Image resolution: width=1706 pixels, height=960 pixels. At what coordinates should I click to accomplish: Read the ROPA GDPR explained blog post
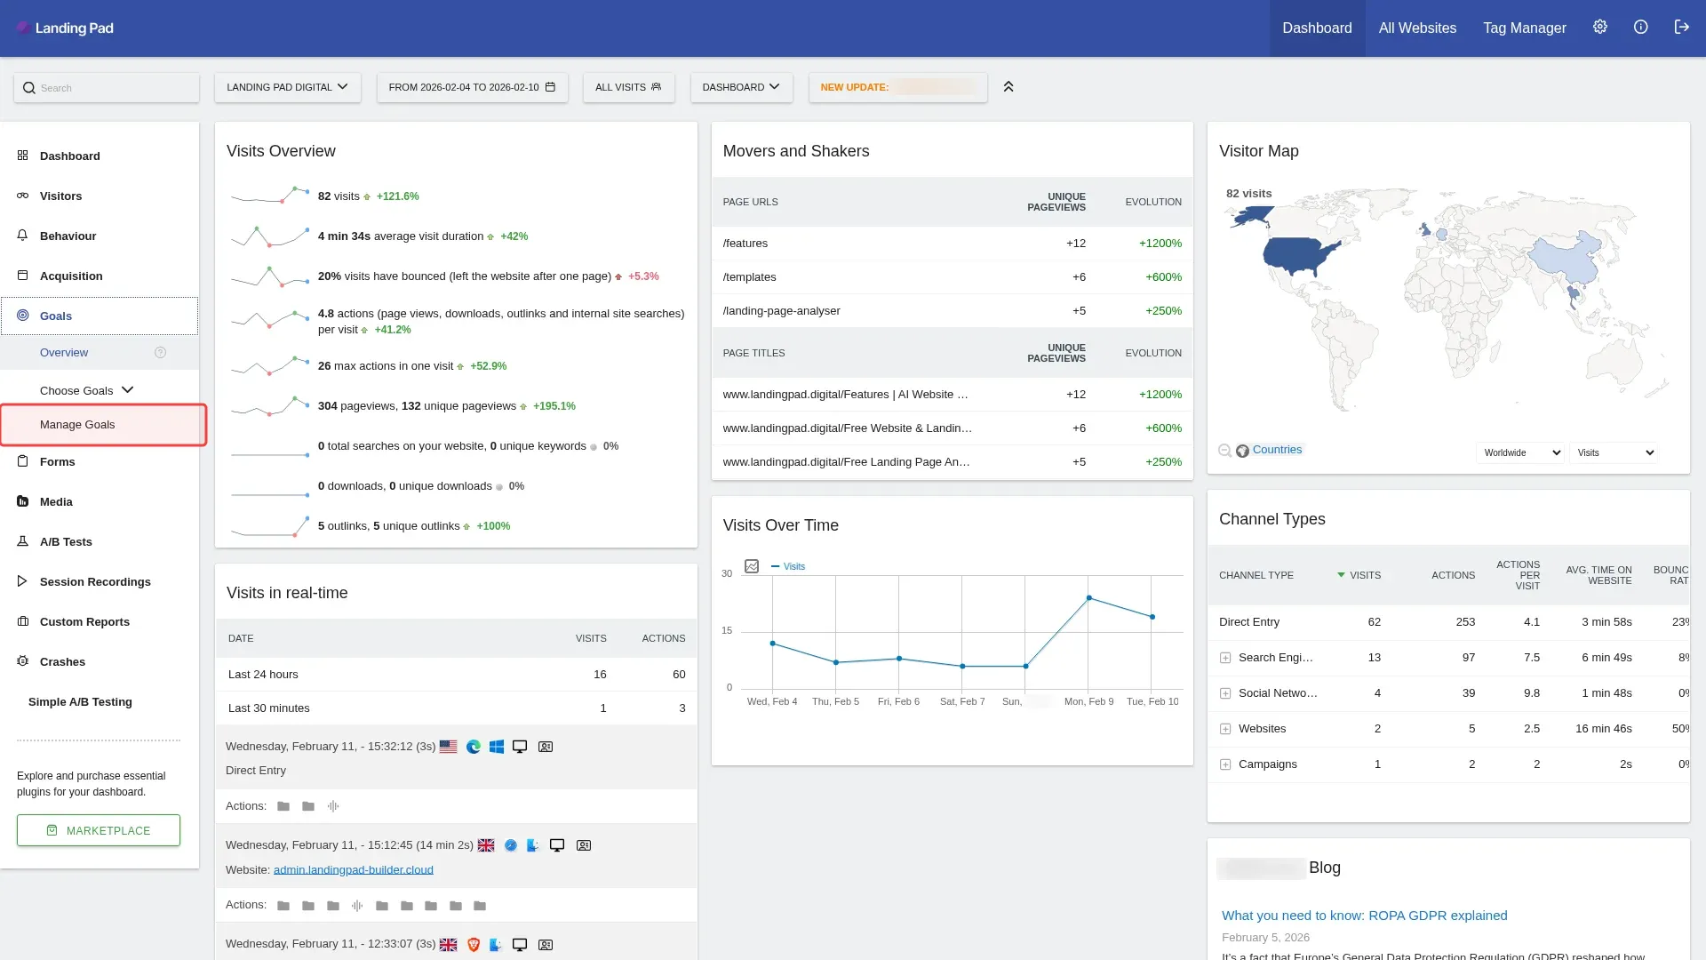click(1364, 915)
